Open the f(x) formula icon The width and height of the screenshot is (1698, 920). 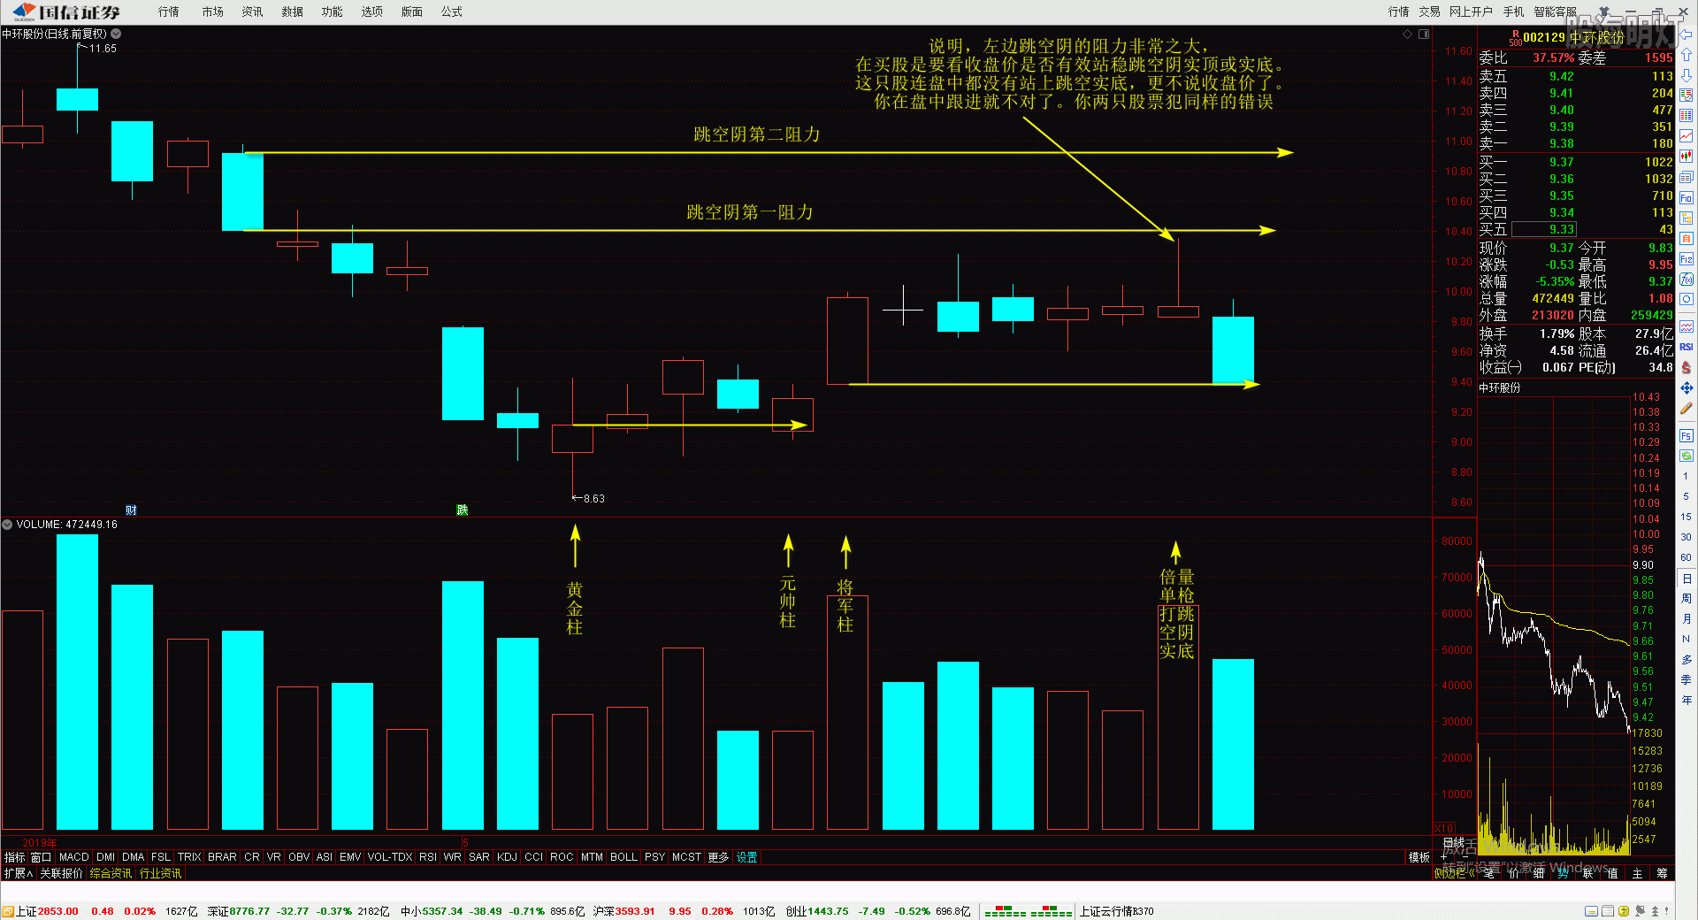(x=1687, y=280)
